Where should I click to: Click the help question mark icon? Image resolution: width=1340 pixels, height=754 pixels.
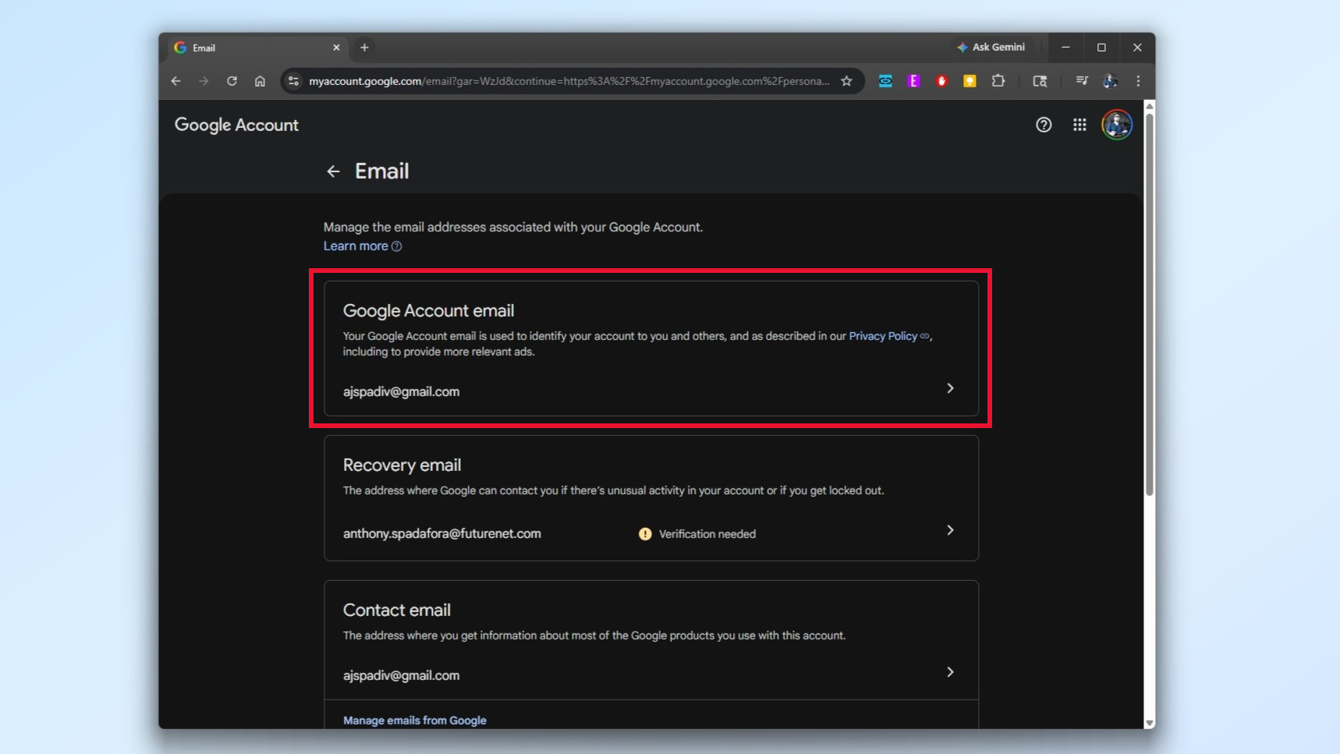(x=1044, y=125)
